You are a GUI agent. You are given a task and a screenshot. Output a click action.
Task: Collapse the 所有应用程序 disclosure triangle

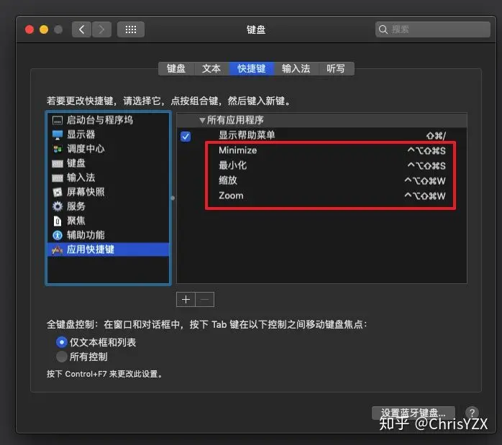coord(202,121)
